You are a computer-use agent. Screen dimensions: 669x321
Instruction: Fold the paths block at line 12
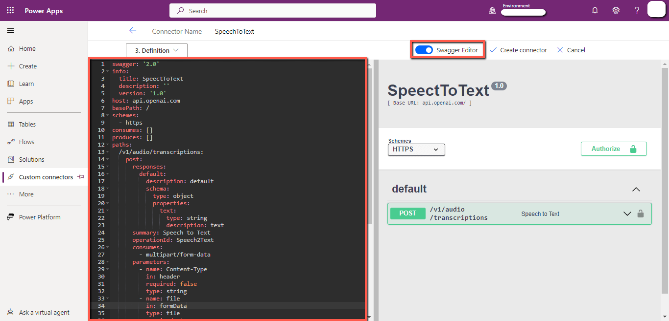(x=108, y=145)
